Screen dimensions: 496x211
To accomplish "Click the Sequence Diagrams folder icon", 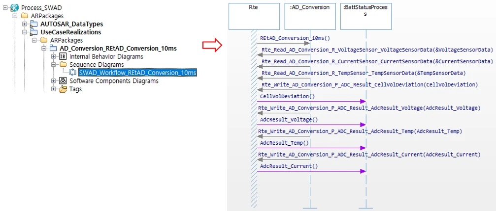I will click(x=63, y=65).
